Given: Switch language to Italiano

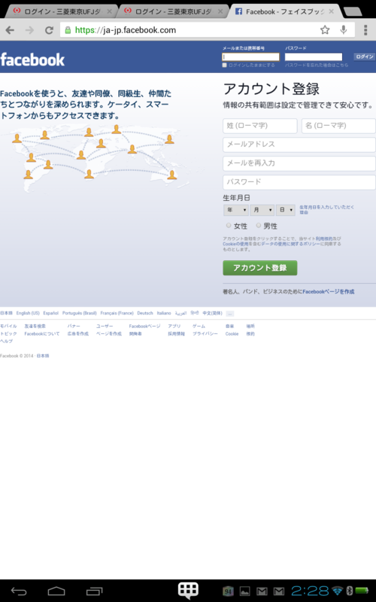Looking at the screenshot, I should [x=164, y=313].
